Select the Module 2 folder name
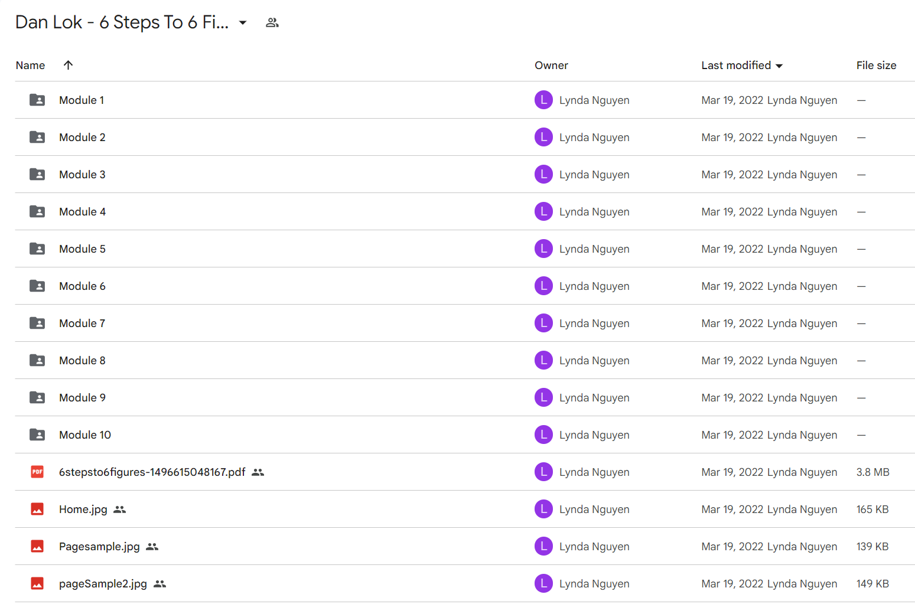Screen dimensions: 915x614 tap(82, 138)
